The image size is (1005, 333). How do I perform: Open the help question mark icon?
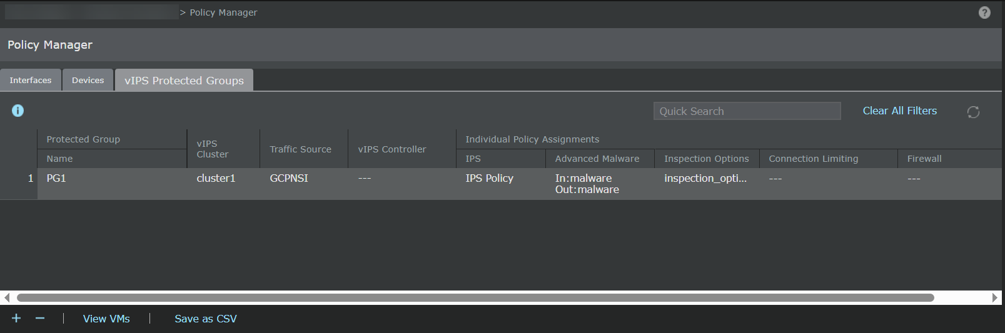pos(984,12)
